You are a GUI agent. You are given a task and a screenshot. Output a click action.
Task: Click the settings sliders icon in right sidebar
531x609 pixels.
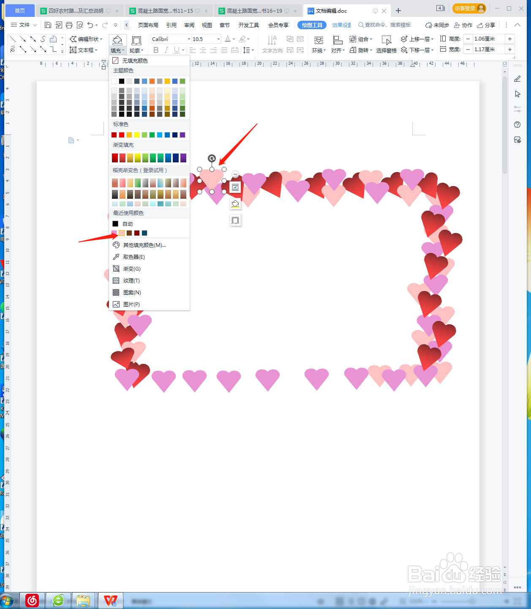pos(517,109)
